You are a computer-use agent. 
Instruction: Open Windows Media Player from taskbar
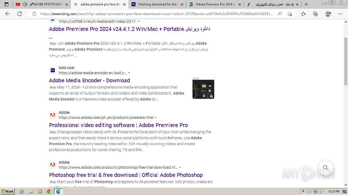click(40, 191)
